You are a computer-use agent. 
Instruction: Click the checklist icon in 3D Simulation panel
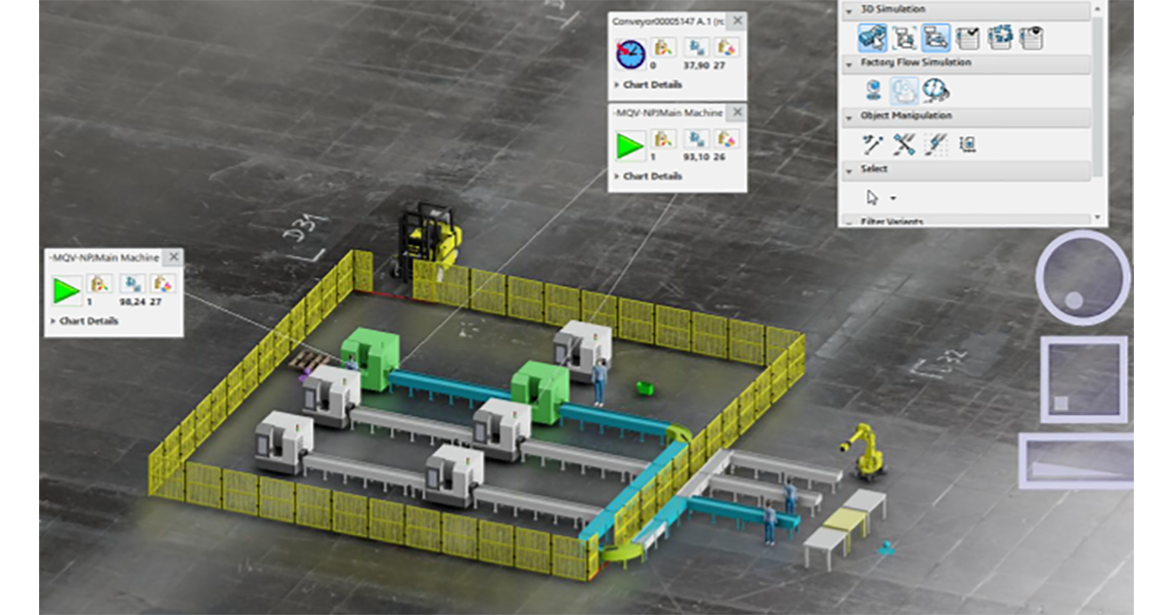point(967,37)
